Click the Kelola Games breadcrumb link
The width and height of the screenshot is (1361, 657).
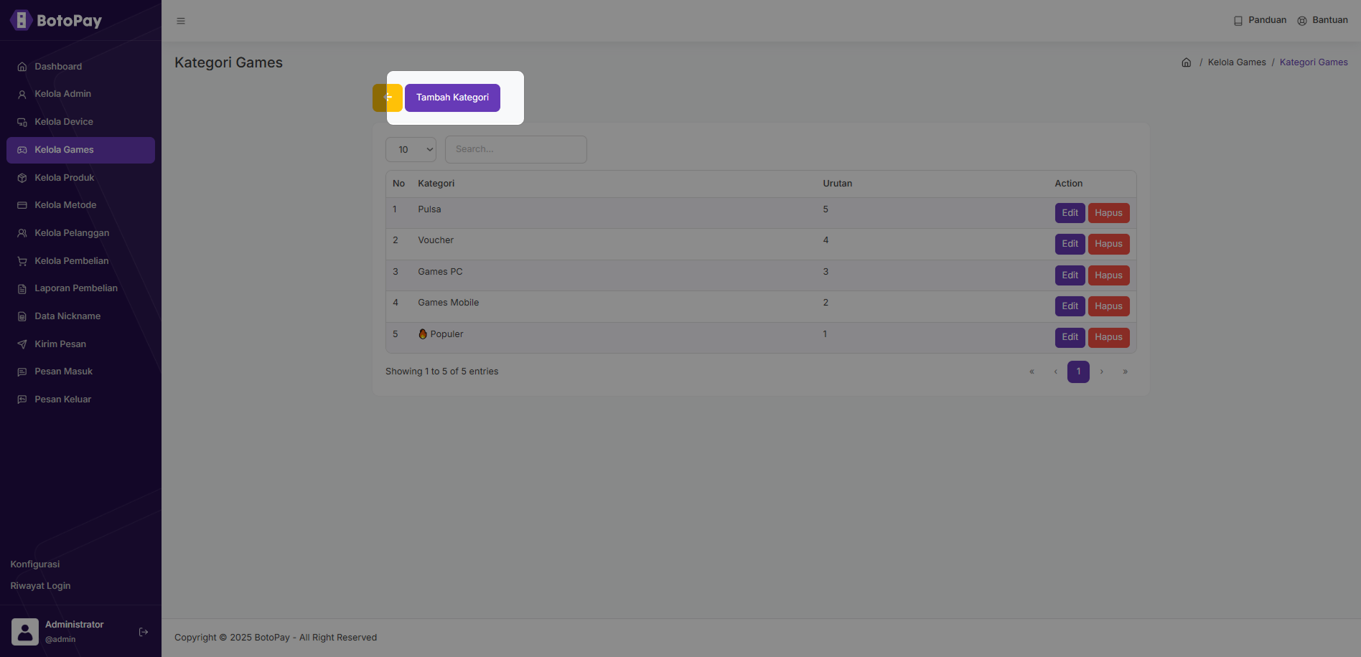pos(1237,62)
